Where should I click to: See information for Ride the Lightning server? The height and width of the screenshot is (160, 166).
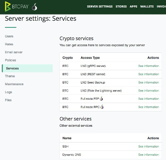[x=149, y=91]
